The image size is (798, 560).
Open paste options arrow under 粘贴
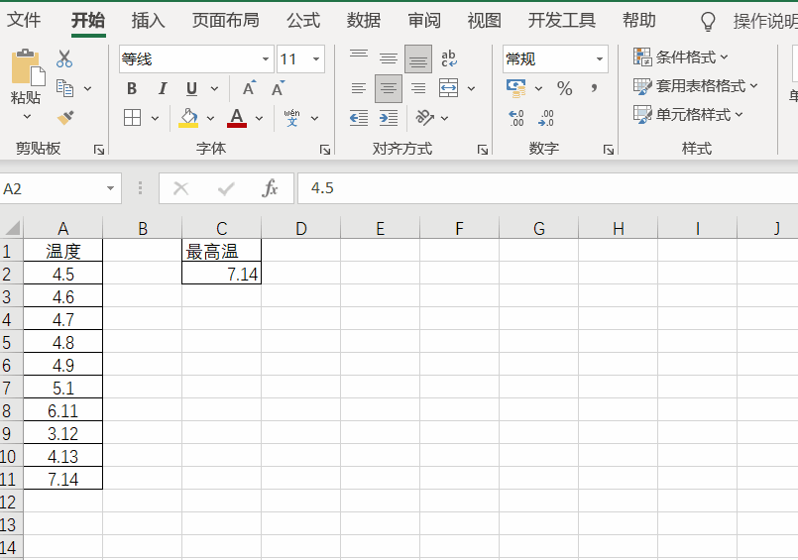tap(27, 117)
